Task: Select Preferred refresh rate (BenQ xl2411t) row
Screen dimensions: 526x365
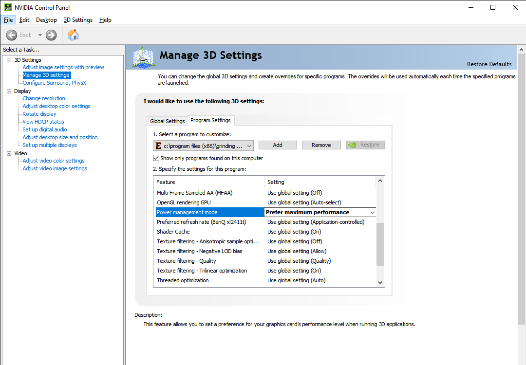Action: click(265, 222)
